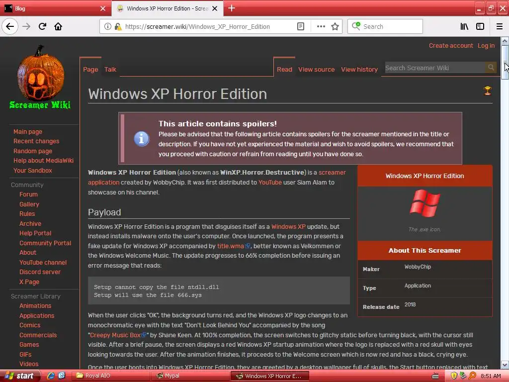Screen dimensions: 509x382
Task: Go back to the previous page
Action: (10, 26)
